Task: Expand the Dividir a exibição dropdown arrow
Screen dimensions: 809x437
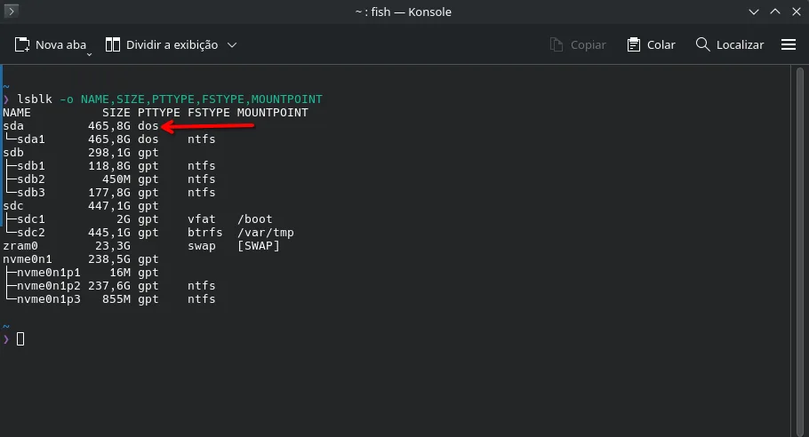Action: [x=232, y=45]
